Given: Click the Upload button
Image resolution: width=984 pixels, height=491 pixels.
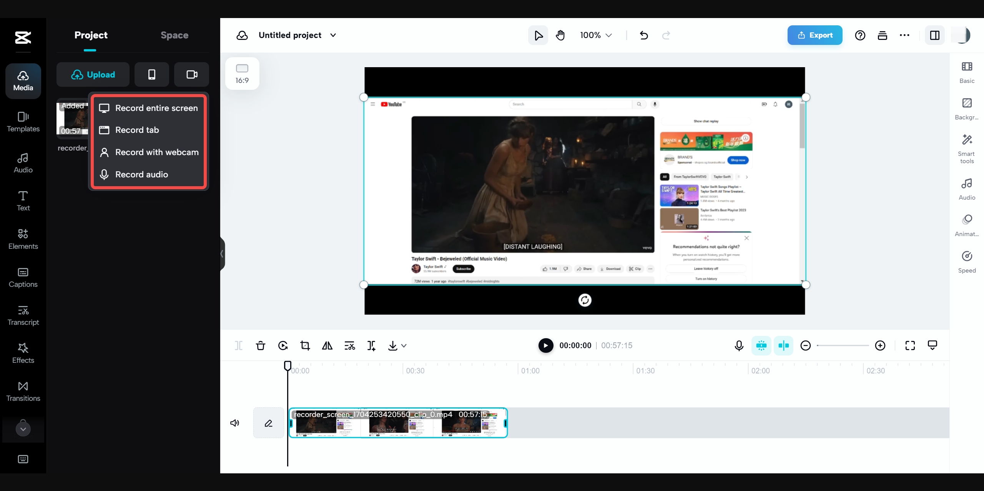Looking at the screenshot, I should click(93, 74).
